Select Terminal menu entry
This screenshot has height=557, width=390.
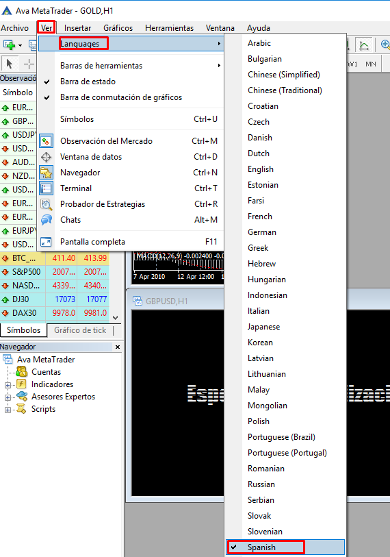tap(131, 188)
